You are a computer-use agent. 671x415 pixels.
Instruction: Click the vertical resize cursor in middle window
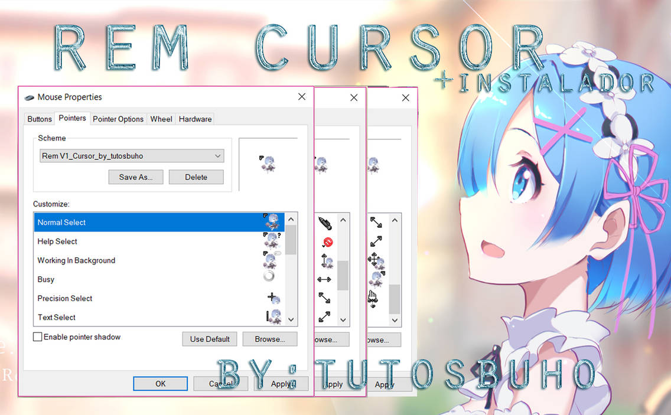(326, 260)
